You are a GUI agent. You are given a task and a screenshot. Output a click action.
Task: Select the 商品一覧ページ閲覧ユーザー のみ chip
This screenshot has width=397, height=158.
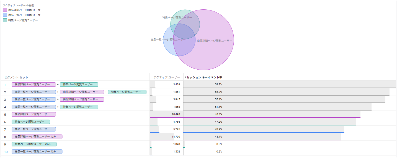point(37,152)
